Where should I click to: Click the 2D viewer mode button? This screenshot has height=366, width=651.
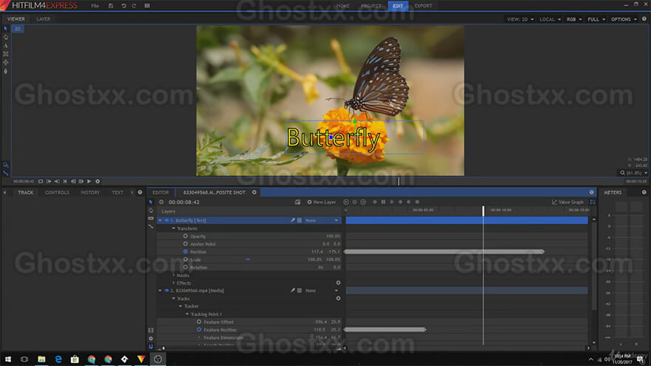pos(18,29)
